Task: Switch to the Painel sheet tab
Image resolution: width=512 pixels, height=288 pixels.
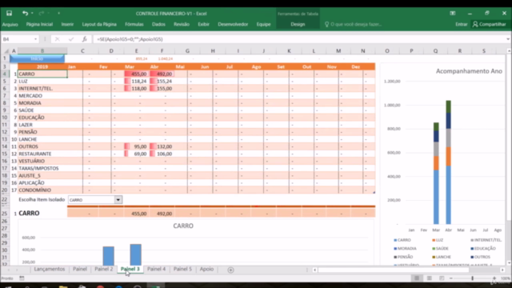Action: [80, 269]
